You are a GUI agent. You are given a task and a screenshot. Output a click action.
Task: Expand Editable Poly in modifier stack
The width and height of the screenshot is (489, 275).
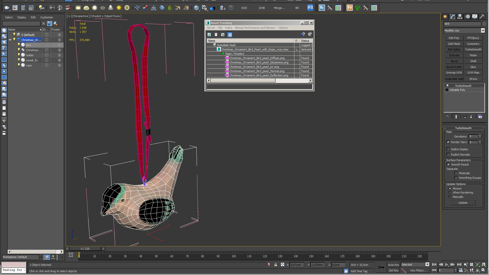447,90
